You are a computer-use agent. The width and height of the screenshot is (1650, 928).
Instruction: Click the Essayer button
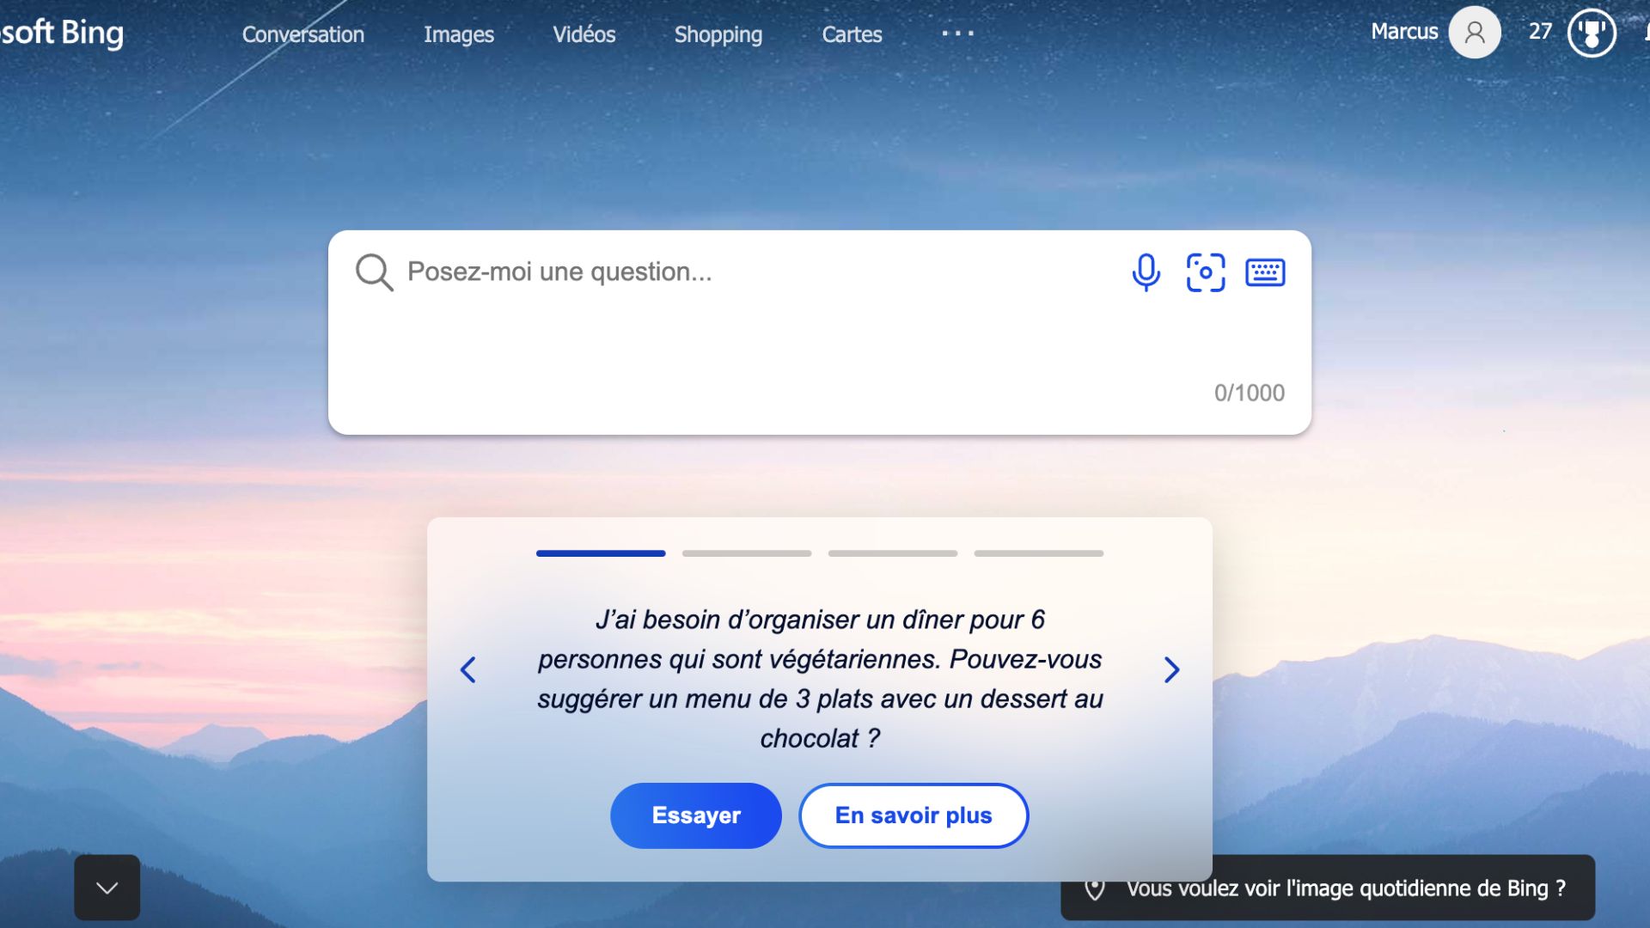[696, 815]
